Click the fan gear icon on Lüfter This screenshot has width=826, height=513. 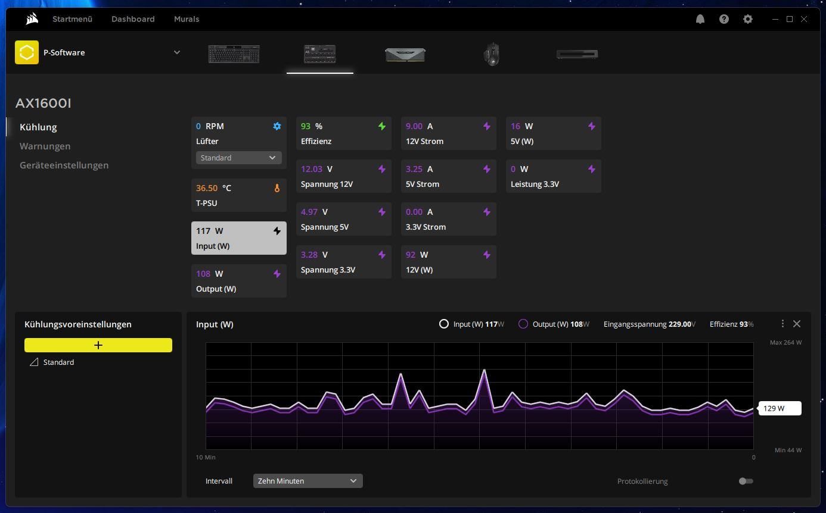[277, 126]
